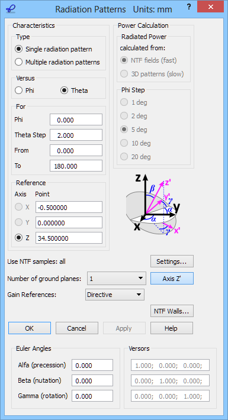Click the question mark help icon

[189, 7]
